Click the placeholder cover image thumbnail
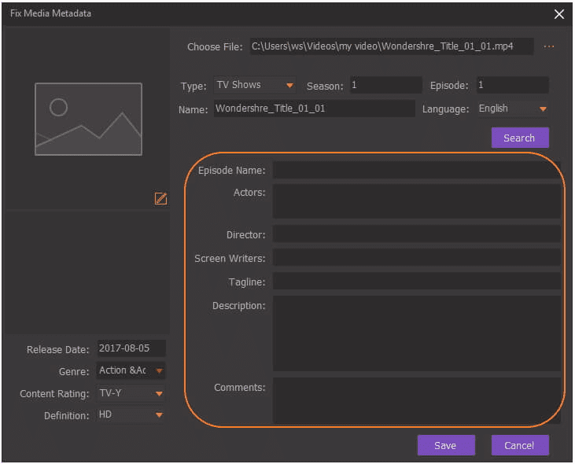This screenshot has height=464, width=575. coord(88,119)
